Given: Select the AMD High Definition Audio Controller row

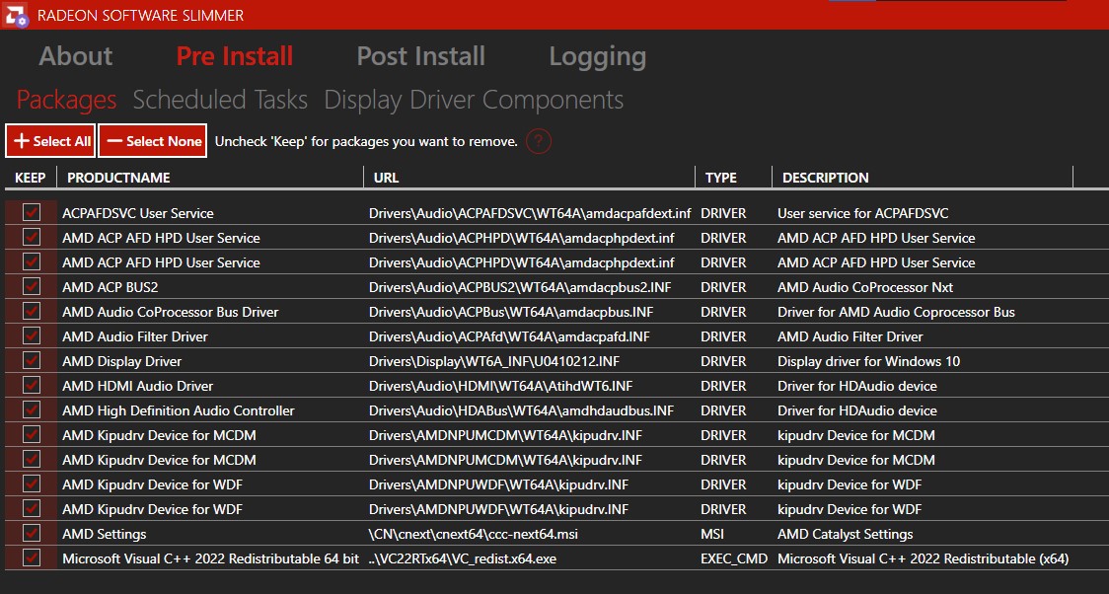Looking at the screenshot, I should click(x=179, y=410).
